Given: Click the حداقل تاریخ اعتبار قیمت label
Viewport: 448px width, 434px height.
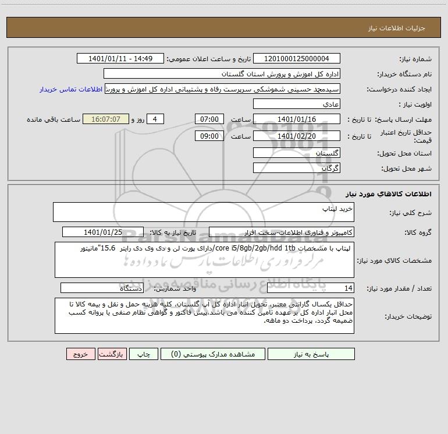Looking at the screenshot, I should click(x=406, y=136).
